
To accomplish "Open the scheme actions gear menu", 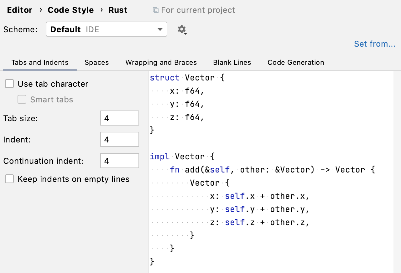I will click(182, 29).
